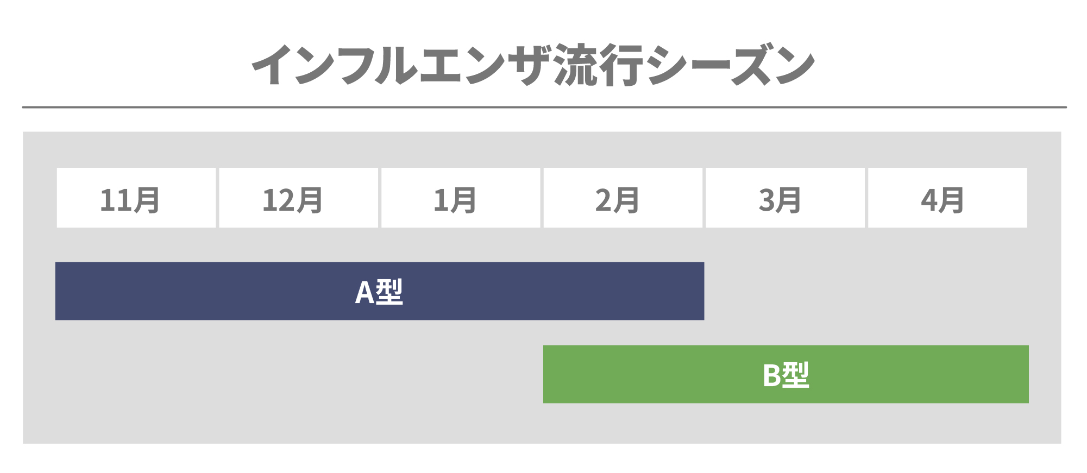Click "インフルエンザ" in the title

tap(401, 65)
